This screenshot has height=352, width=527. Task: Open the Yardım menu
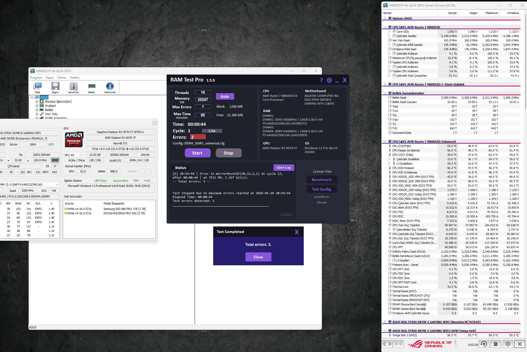pos(75,78)
